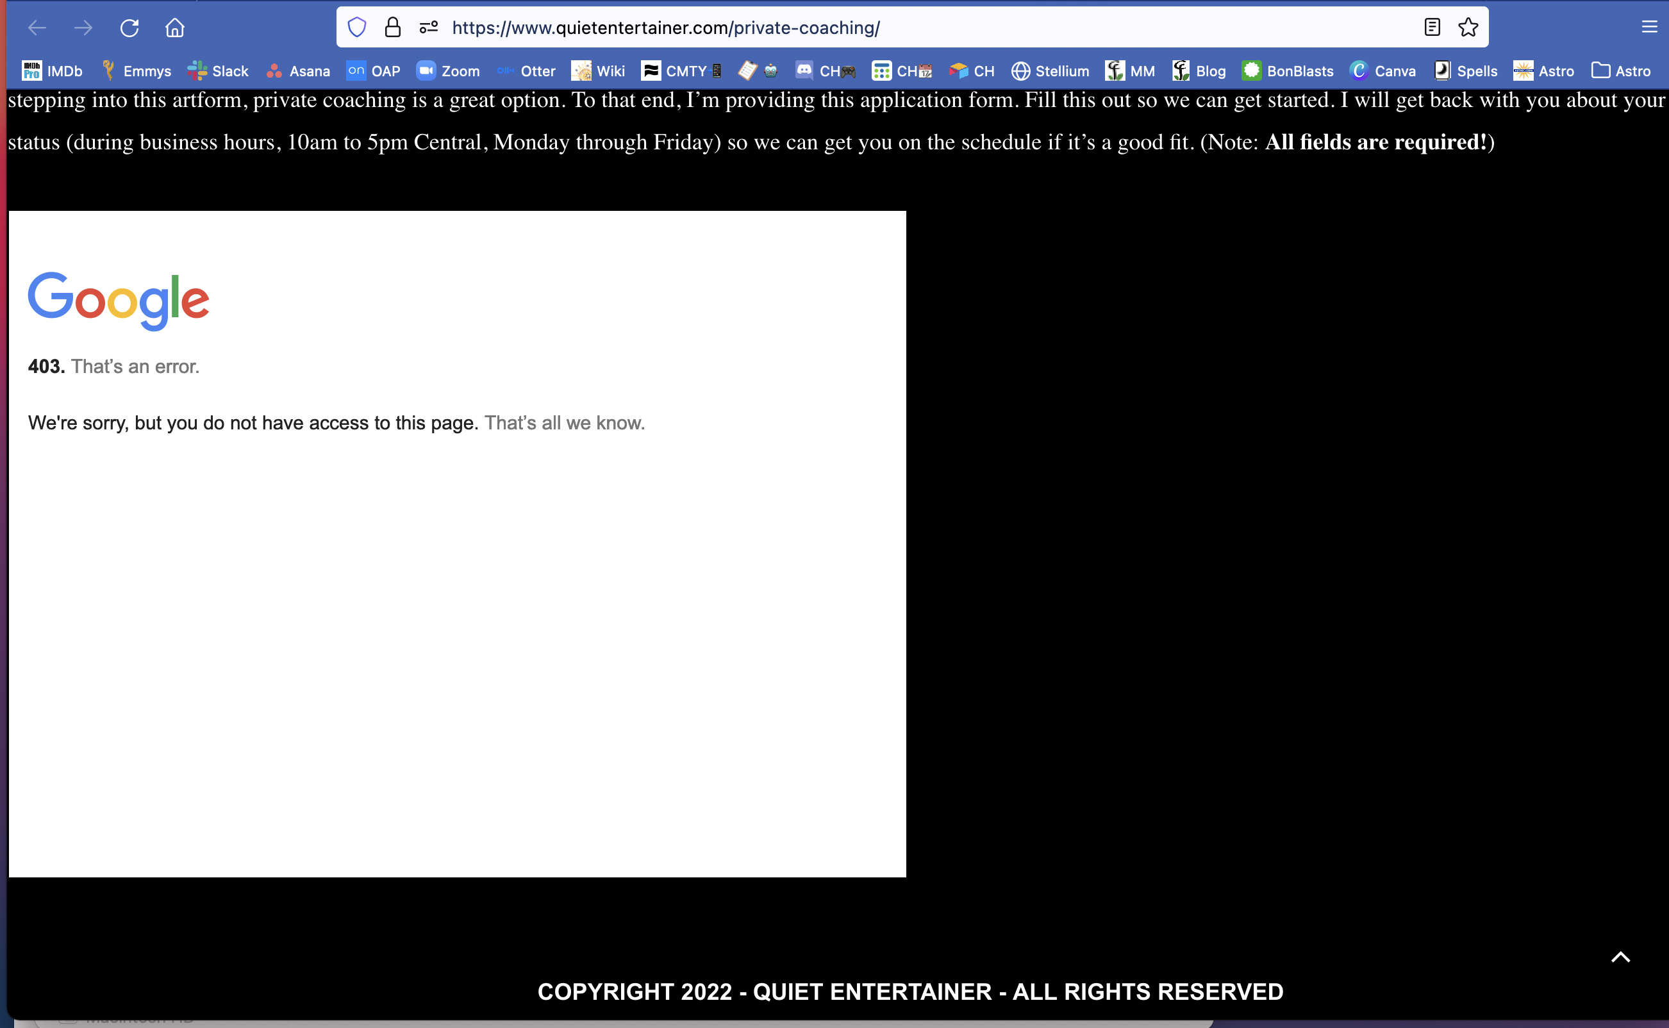Open the Wiki bookmark
This screenshot has height=1028, width=1669.
tap(598, 70)
